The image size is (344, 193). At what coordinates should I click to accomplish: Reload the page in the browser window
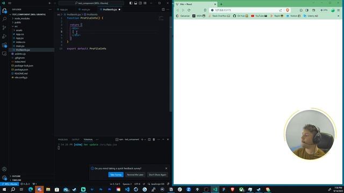click(x=189, y=10)
